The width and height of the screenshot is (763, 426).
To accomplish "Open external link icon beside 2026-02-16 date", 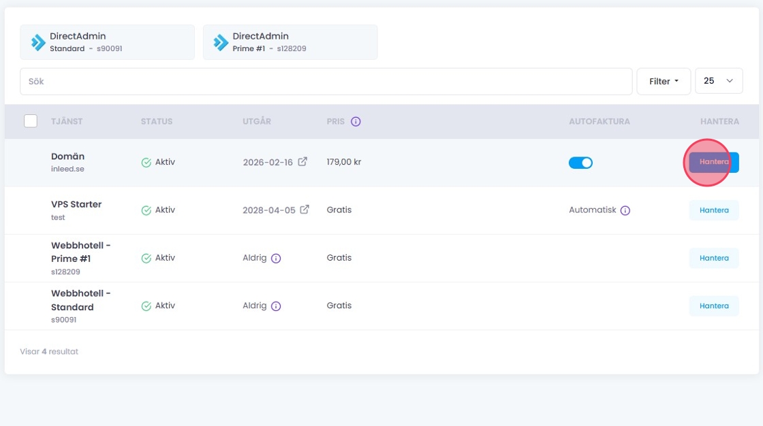I will click(x=303, y=162).
